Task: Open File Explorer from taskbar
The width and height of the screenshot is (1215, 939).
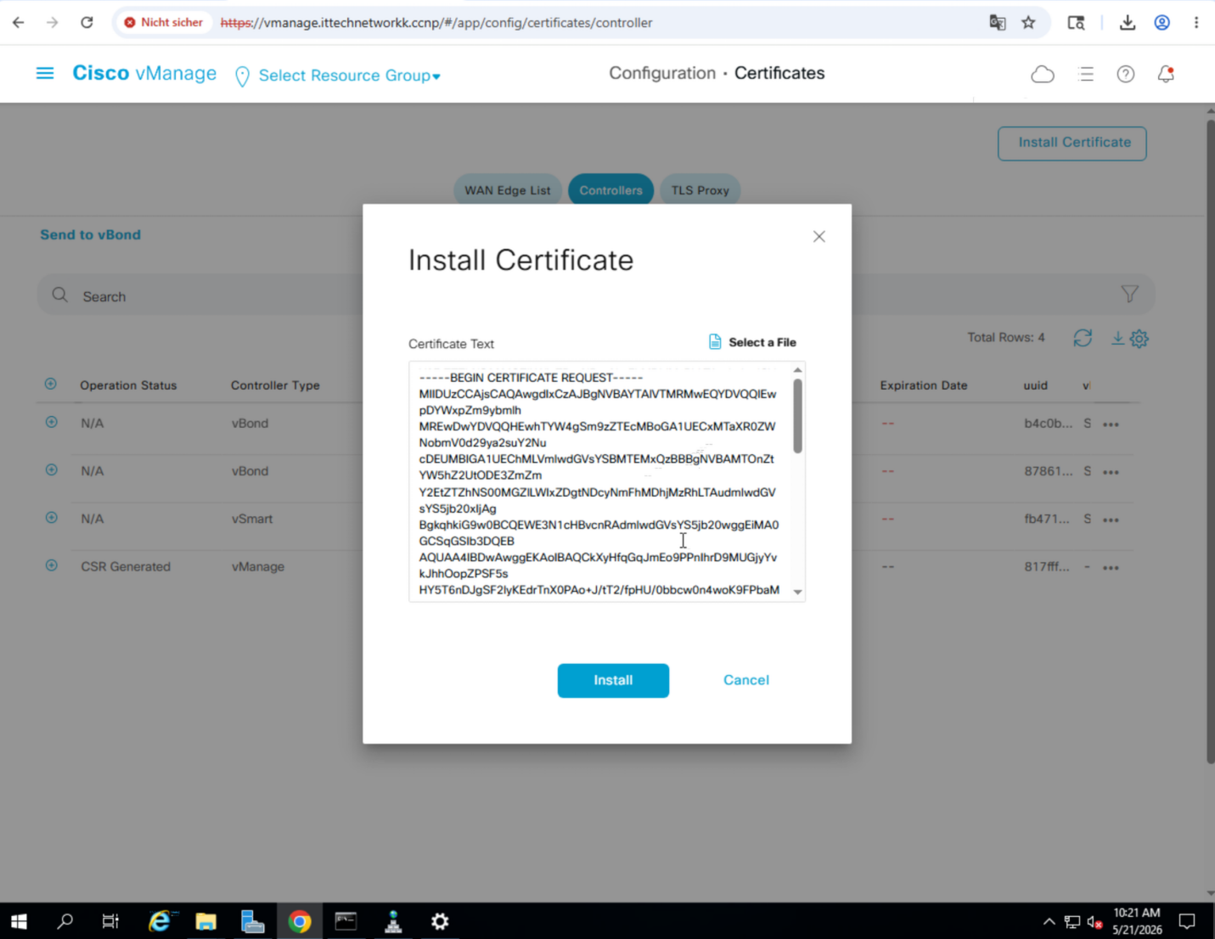Action: tap(206, 921)
